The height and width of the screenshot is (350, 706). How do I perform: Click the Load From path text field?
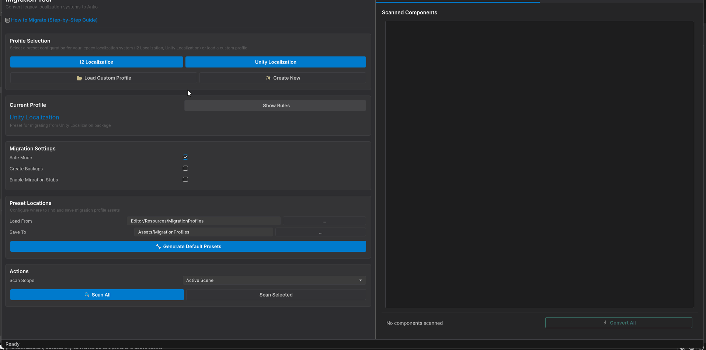point(203,221)
